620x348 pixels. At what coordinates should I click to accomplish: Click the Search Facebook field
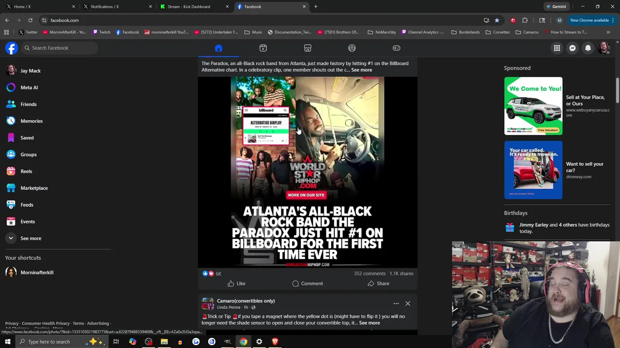(x=59, y=48)
